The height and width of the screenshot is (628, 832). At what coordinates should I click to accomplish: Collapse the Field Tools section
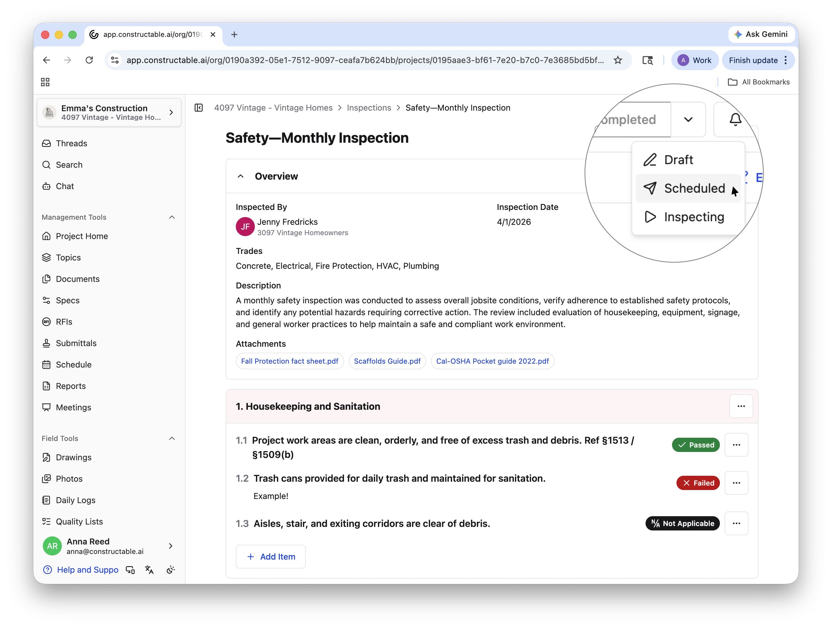click(172, 439)
